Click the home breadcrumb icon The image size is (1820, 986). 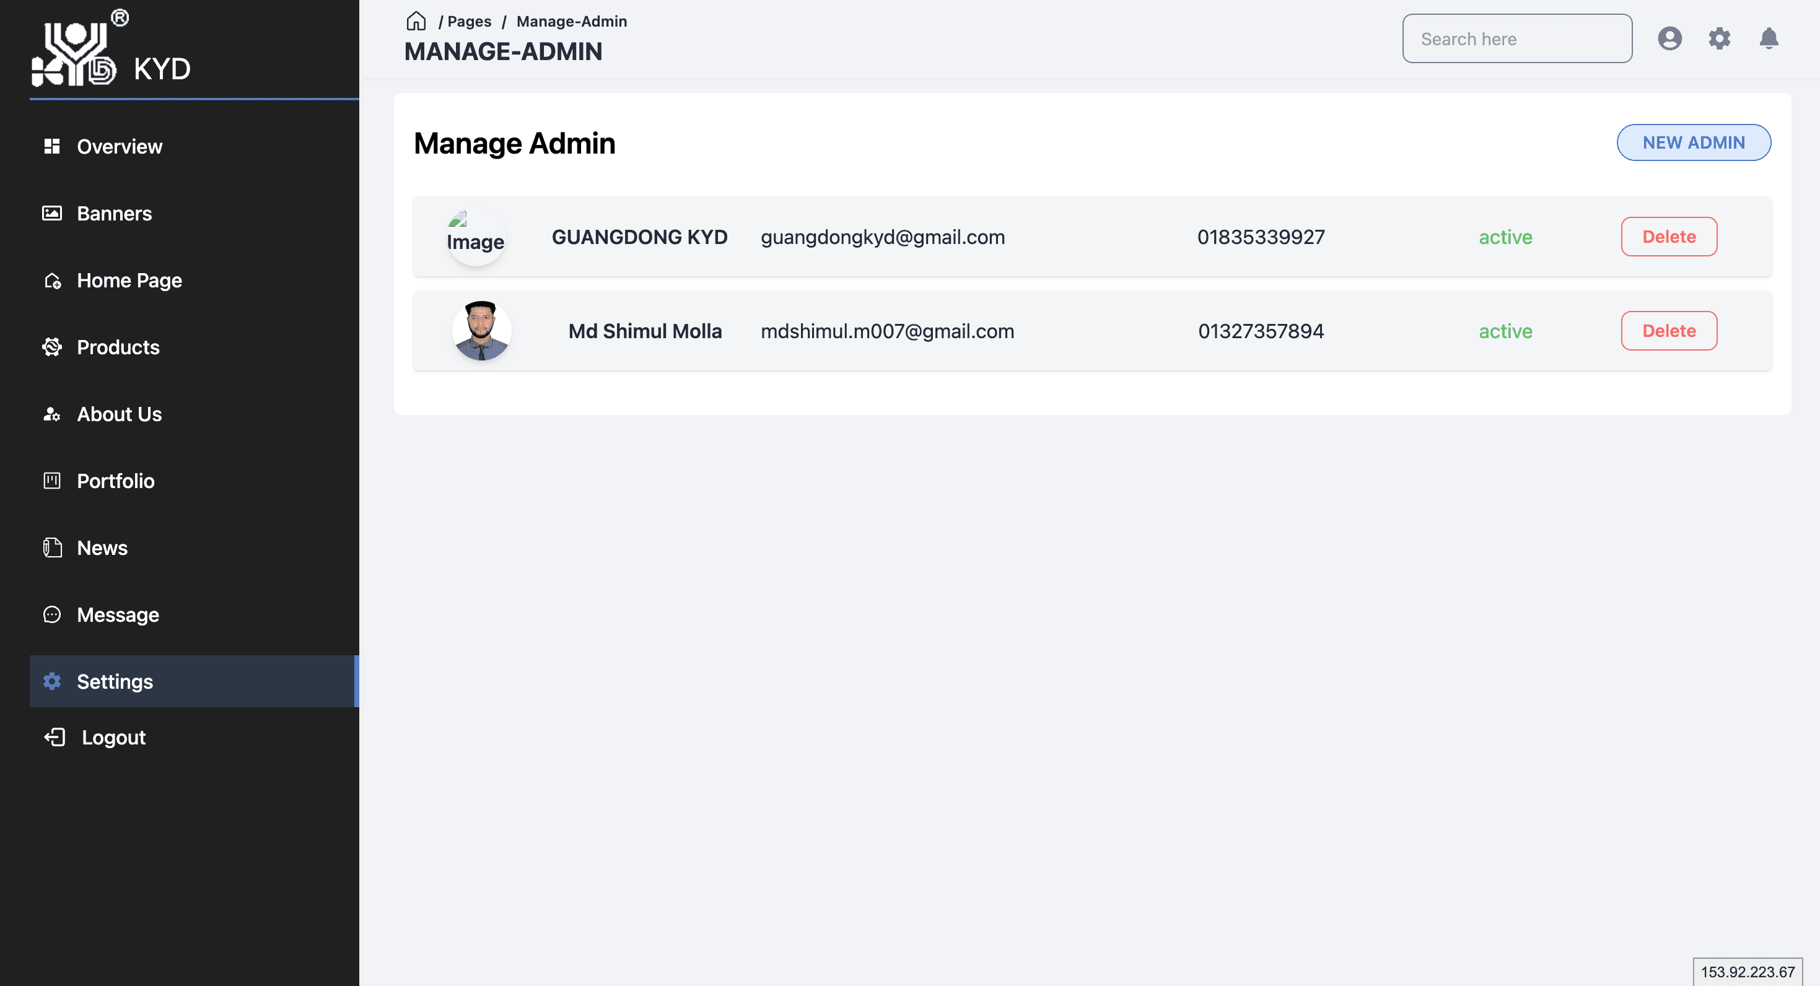point(416,21)
